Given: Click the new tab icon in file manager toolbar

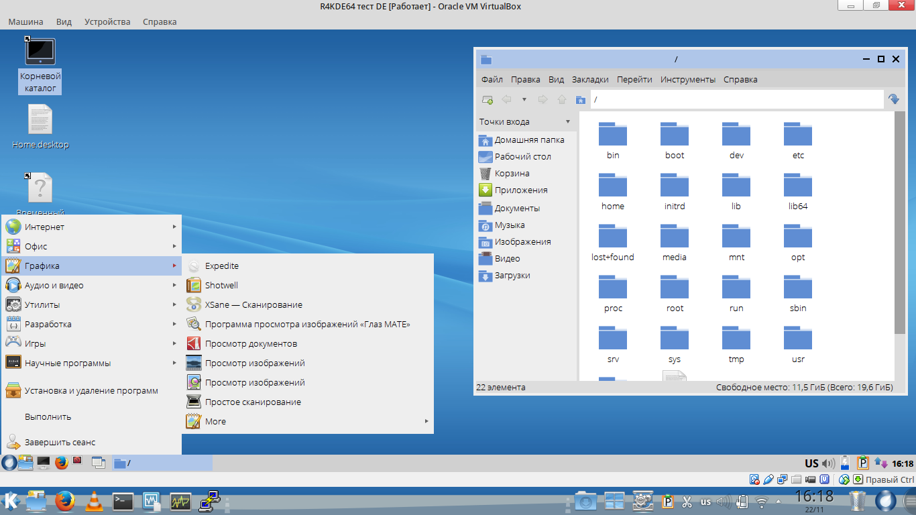Looking at the screenshot, I should [x=488, y=99].
